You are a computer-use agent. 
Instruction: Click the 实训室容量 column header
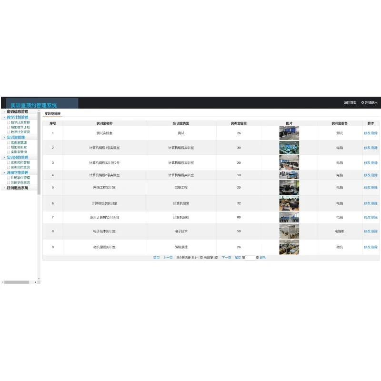[x=239, y=123]
